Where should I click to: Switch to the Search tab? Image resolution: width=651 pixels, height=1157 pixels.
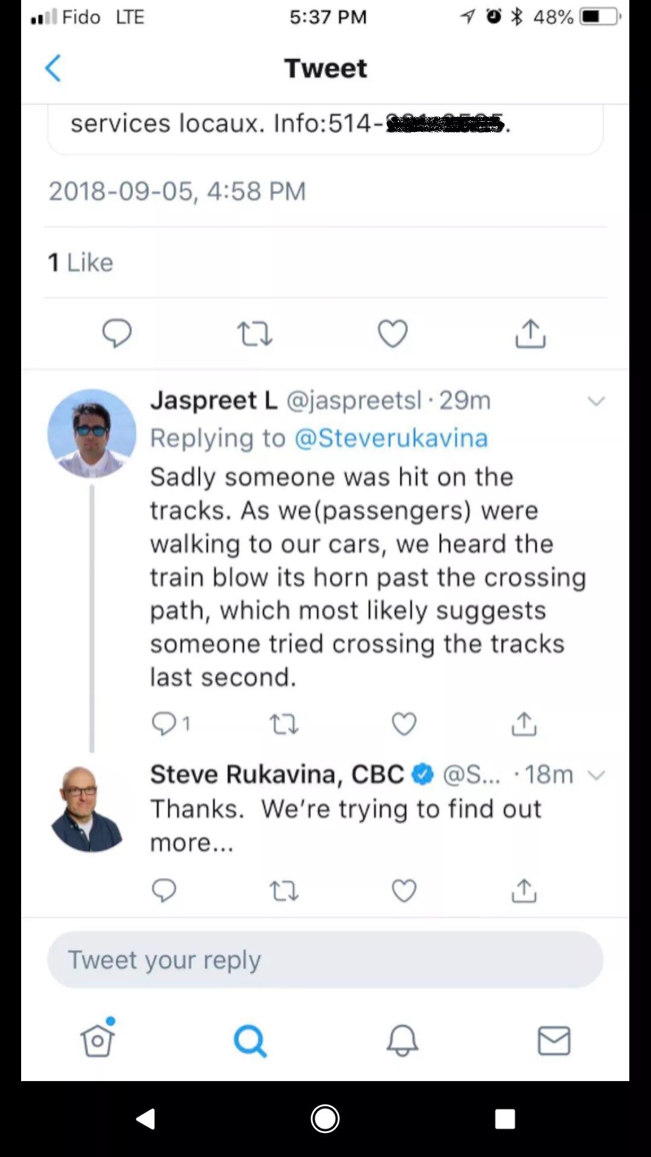250,1040
